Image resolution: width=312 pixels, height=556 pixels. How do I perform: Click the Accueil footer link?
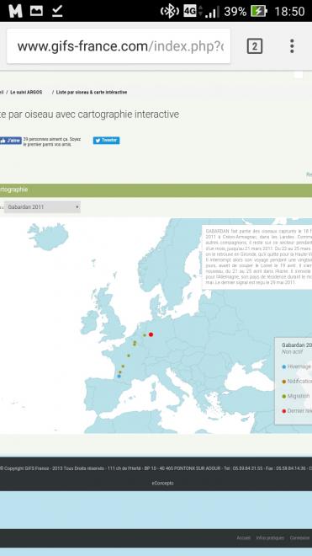244,538
